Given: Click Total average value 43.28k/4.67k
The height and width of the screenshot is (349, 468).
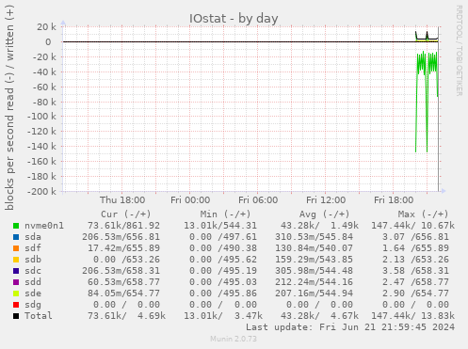Looking at the screenshot, I should [319, 316].
